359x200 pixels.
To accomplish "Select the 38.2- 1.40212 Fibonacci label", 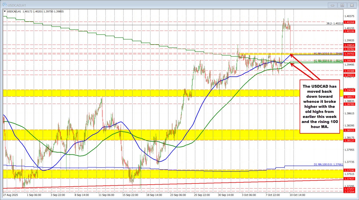I will (335, 24).
